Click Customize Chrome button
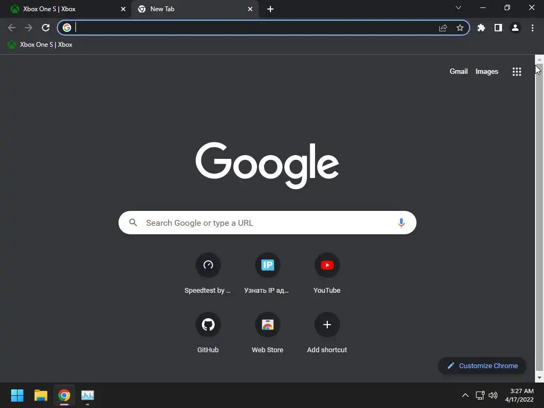This screenshot has width=544, height=408. (x=482, y=365)
